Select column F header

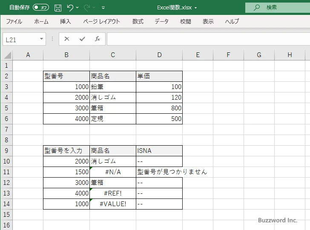pos(229,55)
